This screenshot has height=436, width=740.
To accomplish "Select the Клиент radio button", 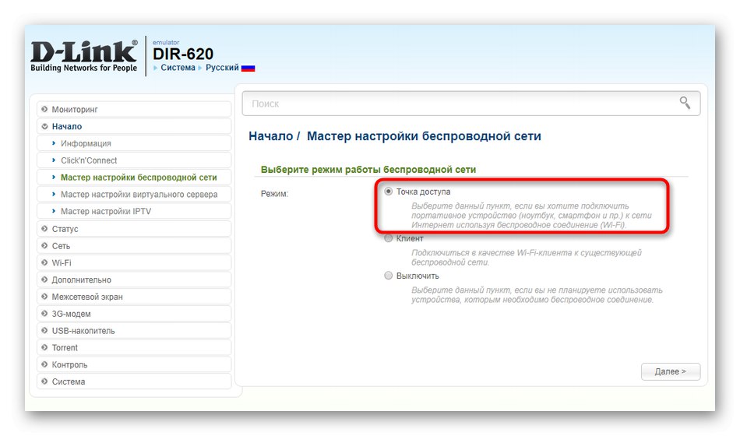I will [x=389, y=238].
